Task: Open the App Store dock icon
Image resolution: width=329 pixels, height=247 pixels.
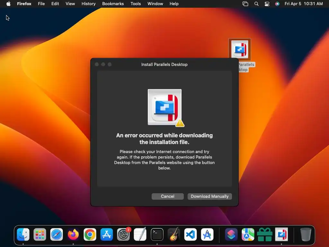Action: [x=107, y=234]
